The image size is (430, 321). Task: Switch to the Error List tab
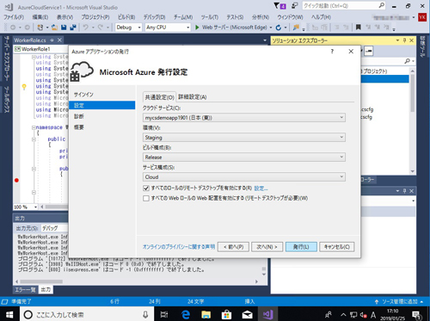pos(25,290)
